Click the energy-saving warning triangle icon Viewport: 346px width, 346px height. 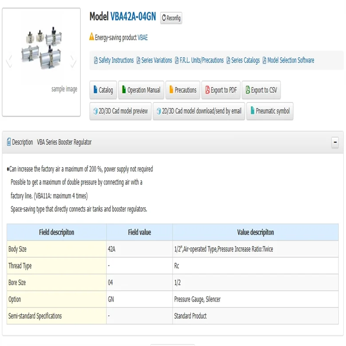click(92, 37)
